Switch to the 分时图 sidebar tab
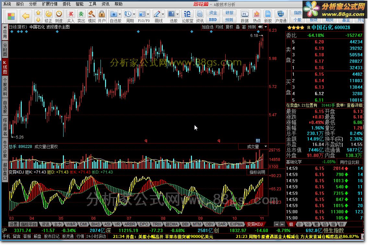 click(5, 50)
